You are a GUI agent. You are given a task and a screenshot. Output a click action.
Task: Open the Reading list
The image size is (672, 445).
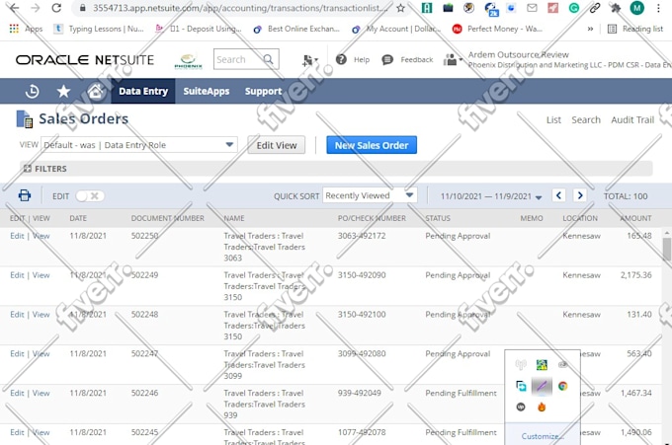(635, 29)
